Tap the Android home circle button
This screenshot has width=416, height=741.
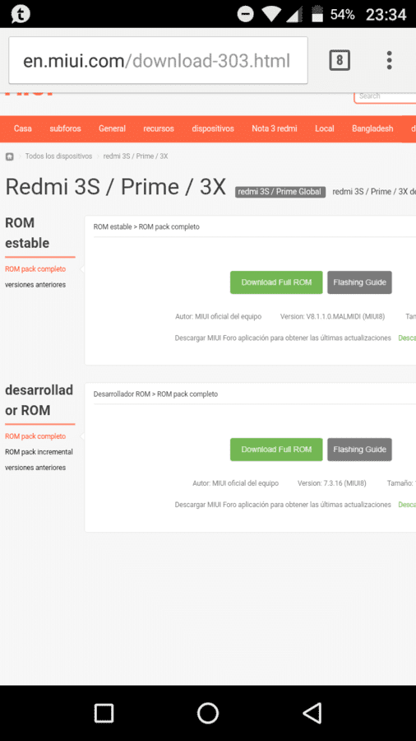(x=208, y=713)
